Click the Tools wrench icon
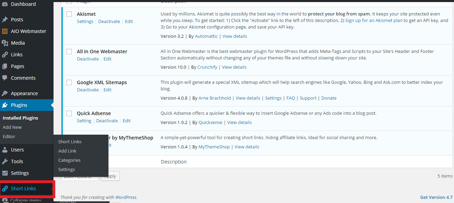This screenshot has width=454, height=203. (x=5, y=161)
